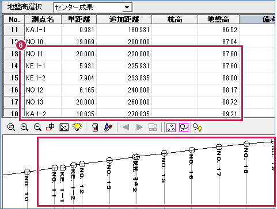
Task: Click the yellow light bulb icon
Action: tap(77, 127)
